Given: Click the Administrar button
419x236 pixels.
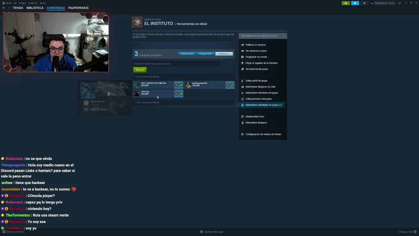Looking at the screenshot, I should 224,54.
